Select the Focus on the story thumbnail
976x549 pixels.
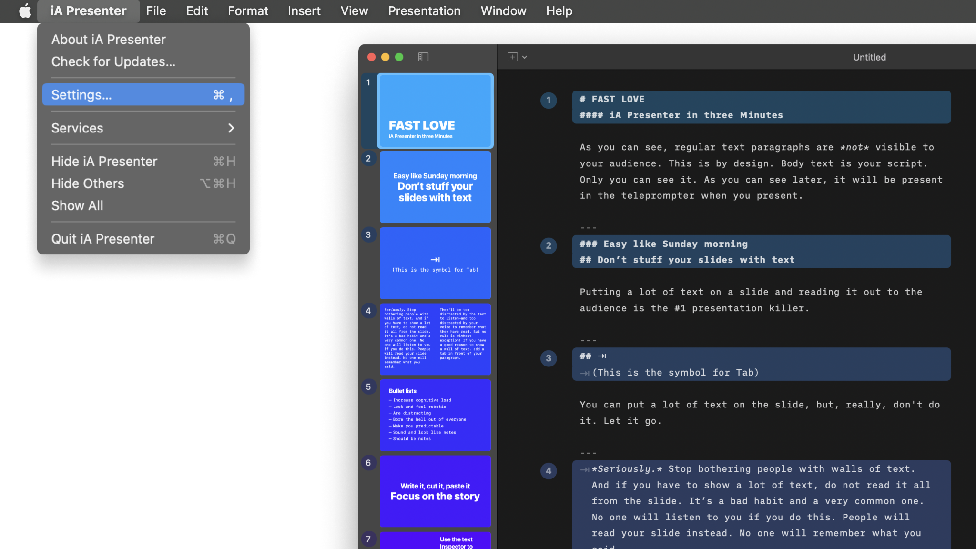[x=435, y=491]
